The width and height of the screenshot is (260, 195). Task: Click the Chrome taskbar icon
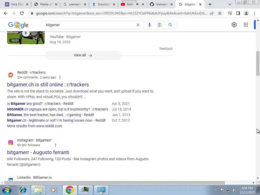pos(70,190)
